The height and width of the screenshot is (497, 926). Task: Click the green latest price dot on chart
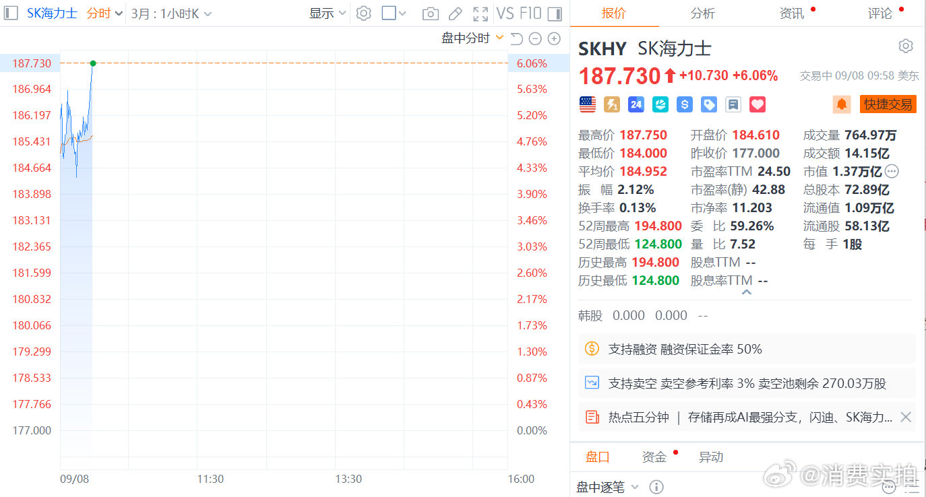(x=93, y=63)
